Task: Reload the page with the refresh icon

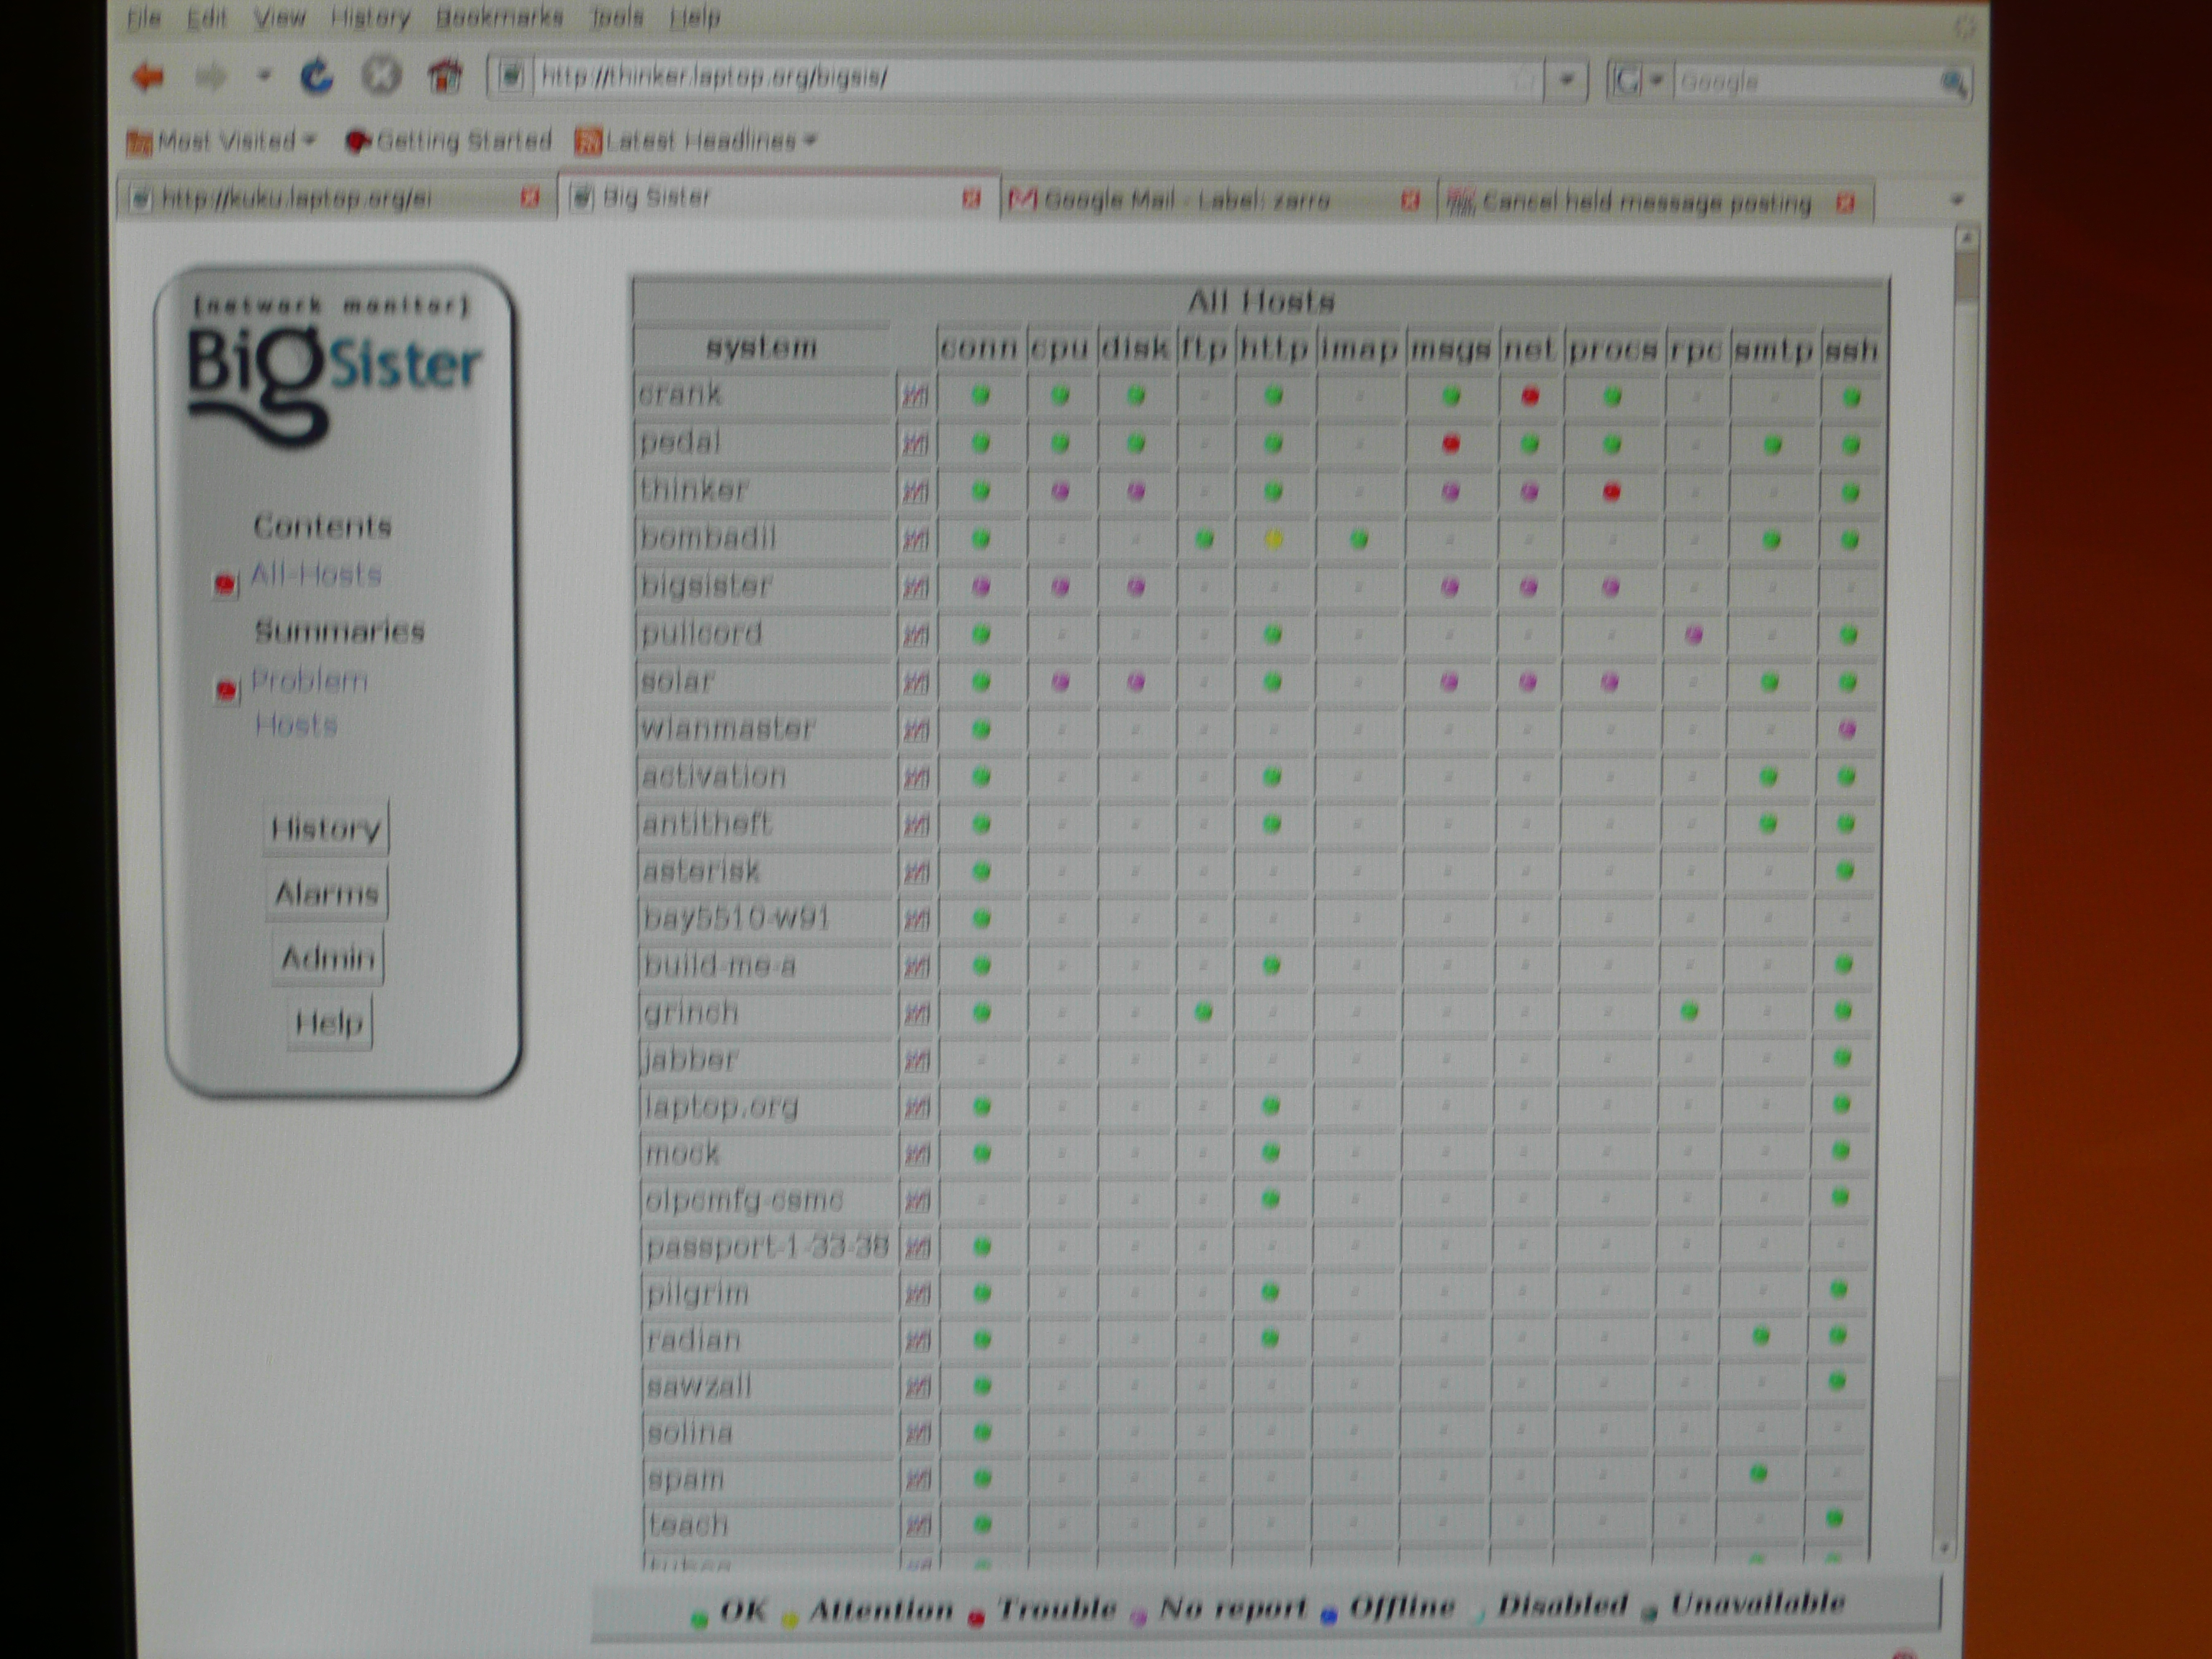Action: click(x=317, y=76)
